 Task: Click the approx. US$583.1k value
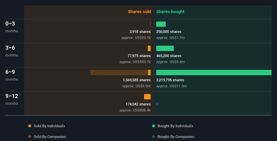click(135, 62)
